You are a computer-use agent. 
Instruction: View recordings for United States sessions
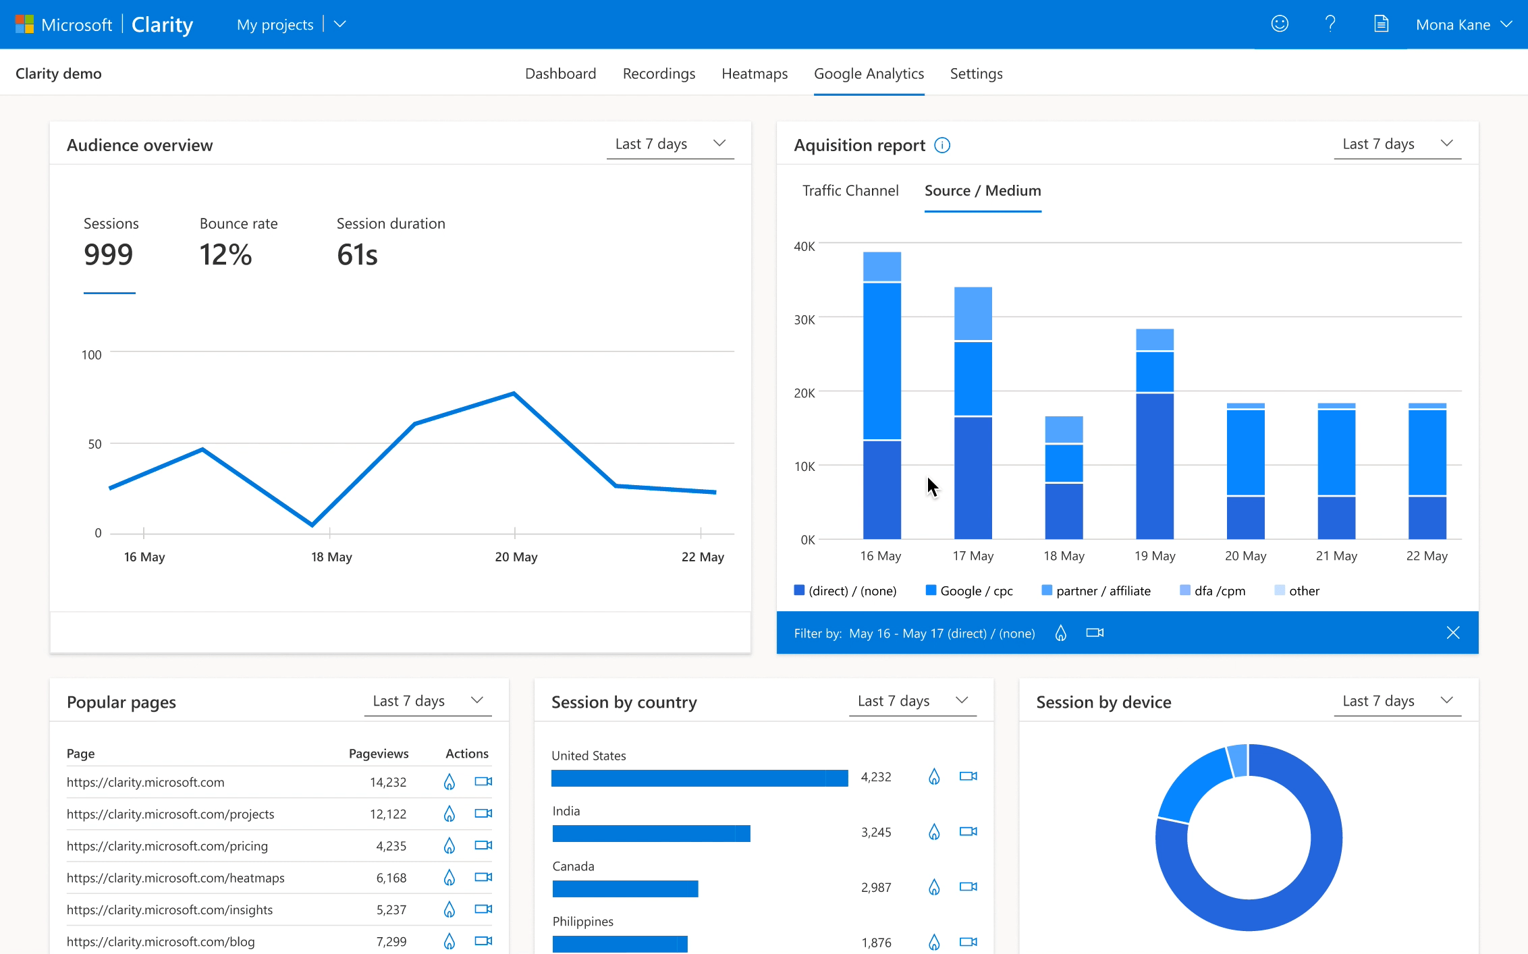click(x=968, y=776)
